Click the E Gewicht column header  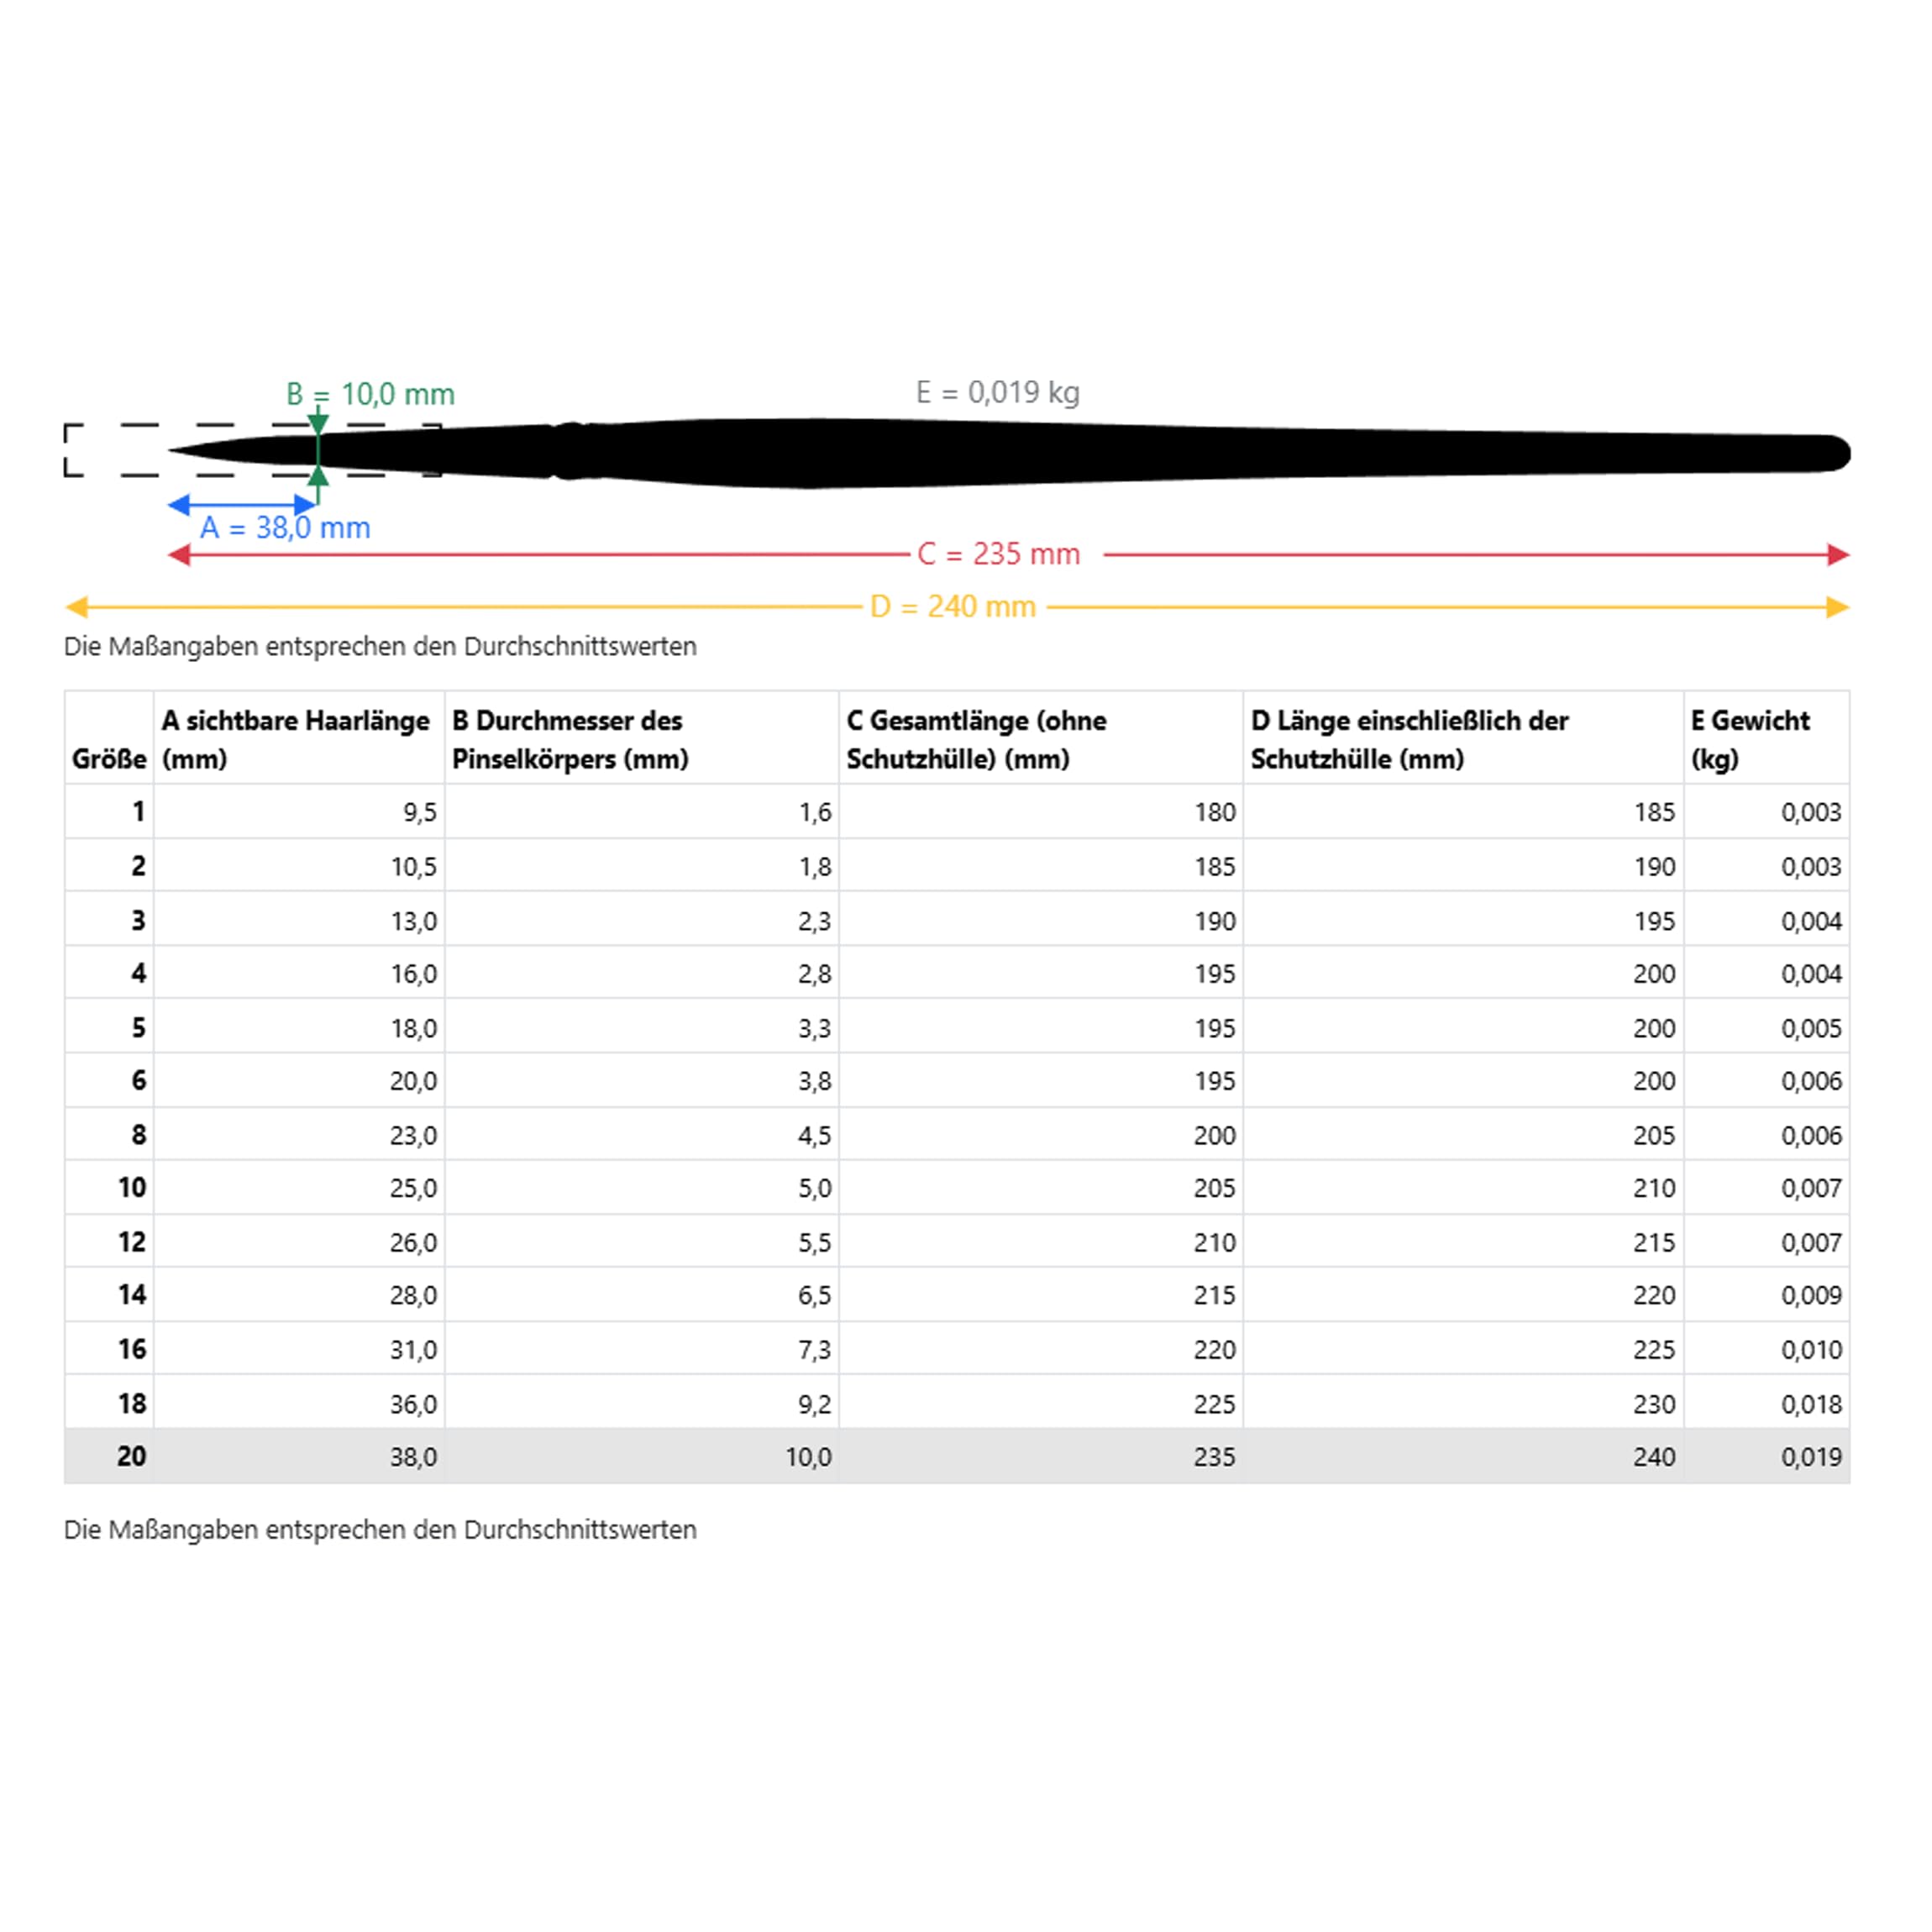(x=1750, y=739)
